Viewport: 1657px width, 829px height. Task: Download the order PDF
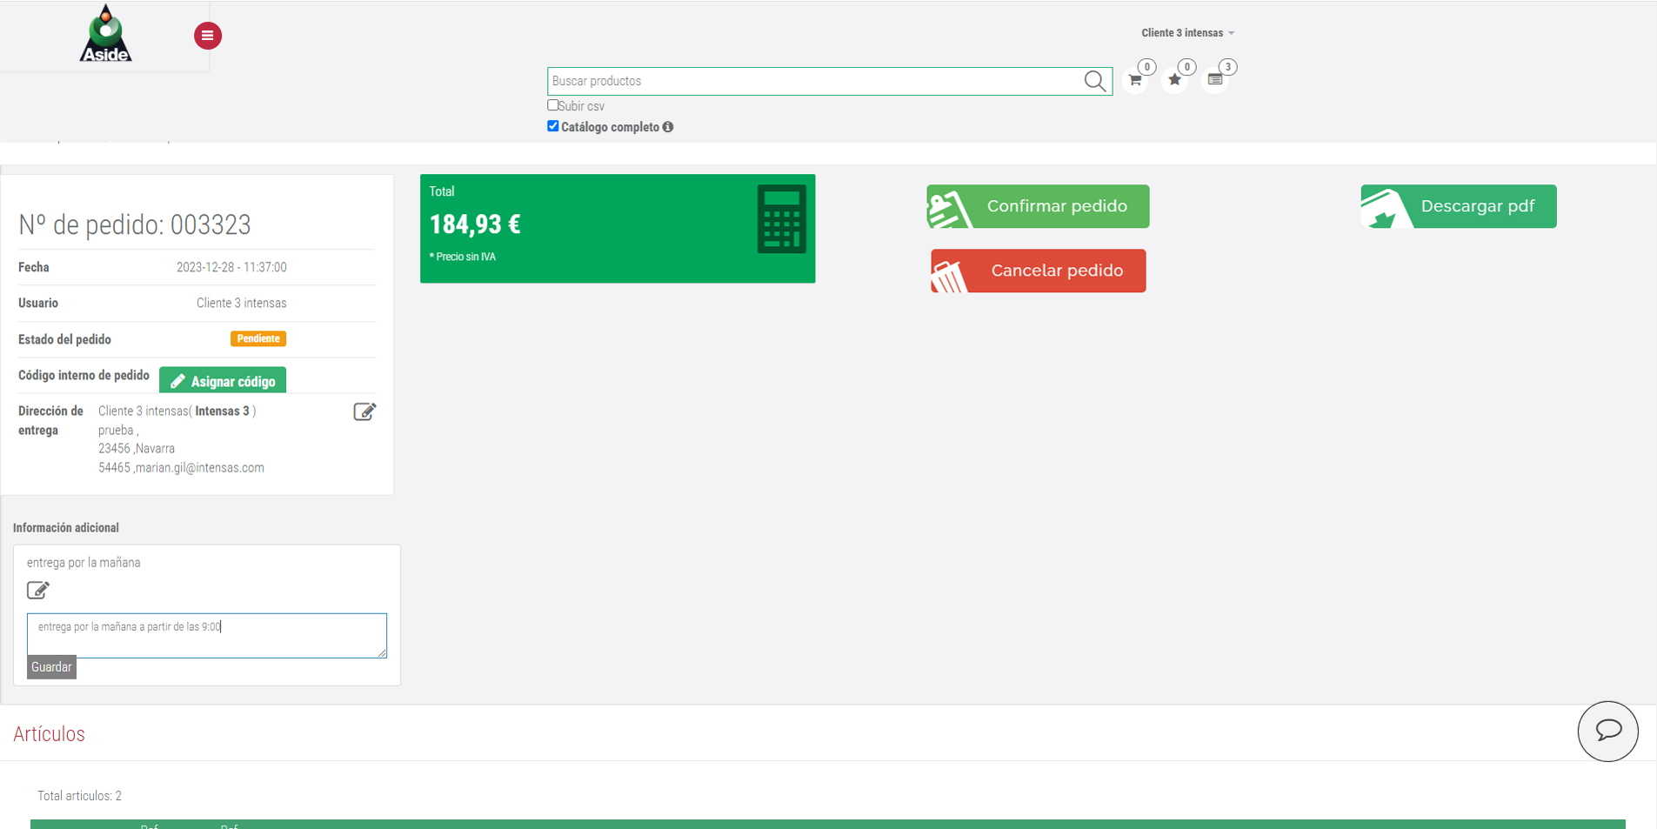(x=1458, y=206)
